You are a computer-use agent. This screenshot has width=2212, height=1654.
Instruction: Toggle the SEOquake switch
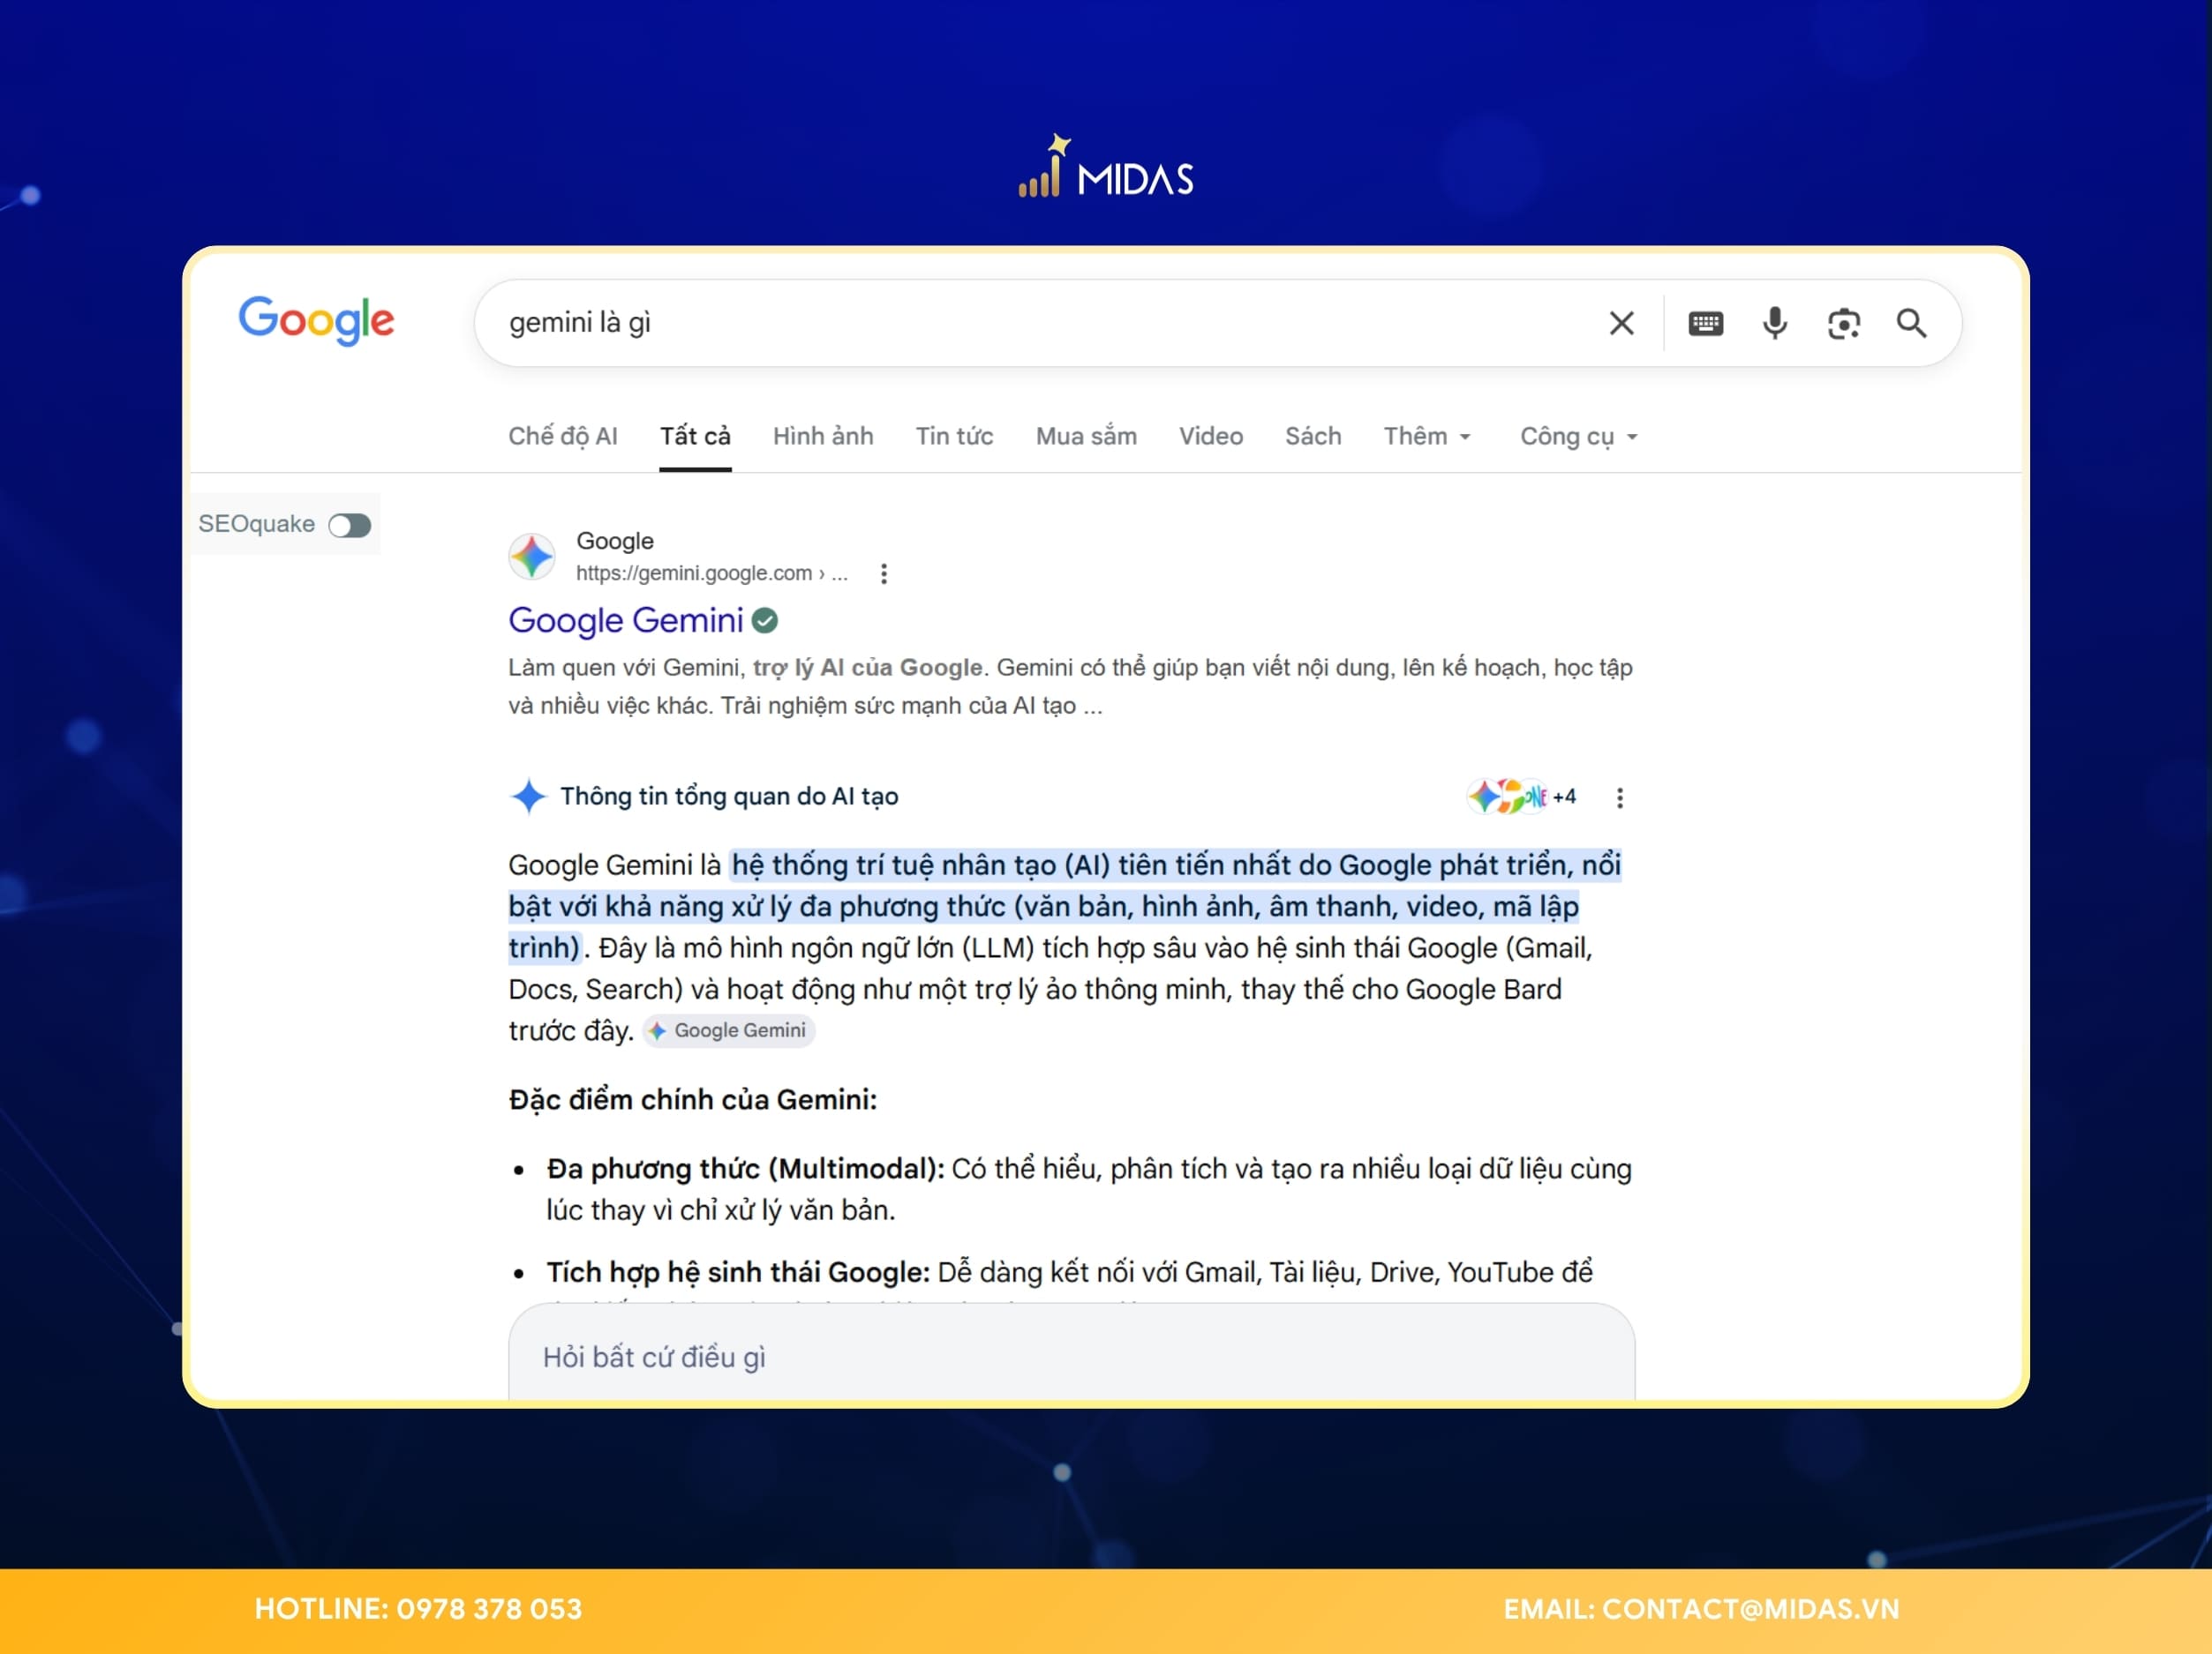[x=349, y=525]
